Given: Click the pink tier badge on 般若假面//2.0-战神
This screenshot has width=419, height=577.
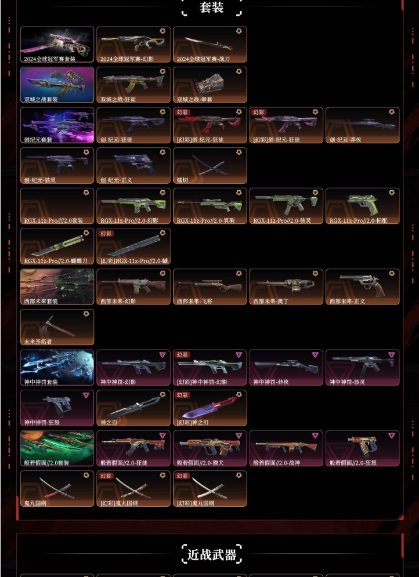Looking at the screenshot, I should (x=315, y=436).
